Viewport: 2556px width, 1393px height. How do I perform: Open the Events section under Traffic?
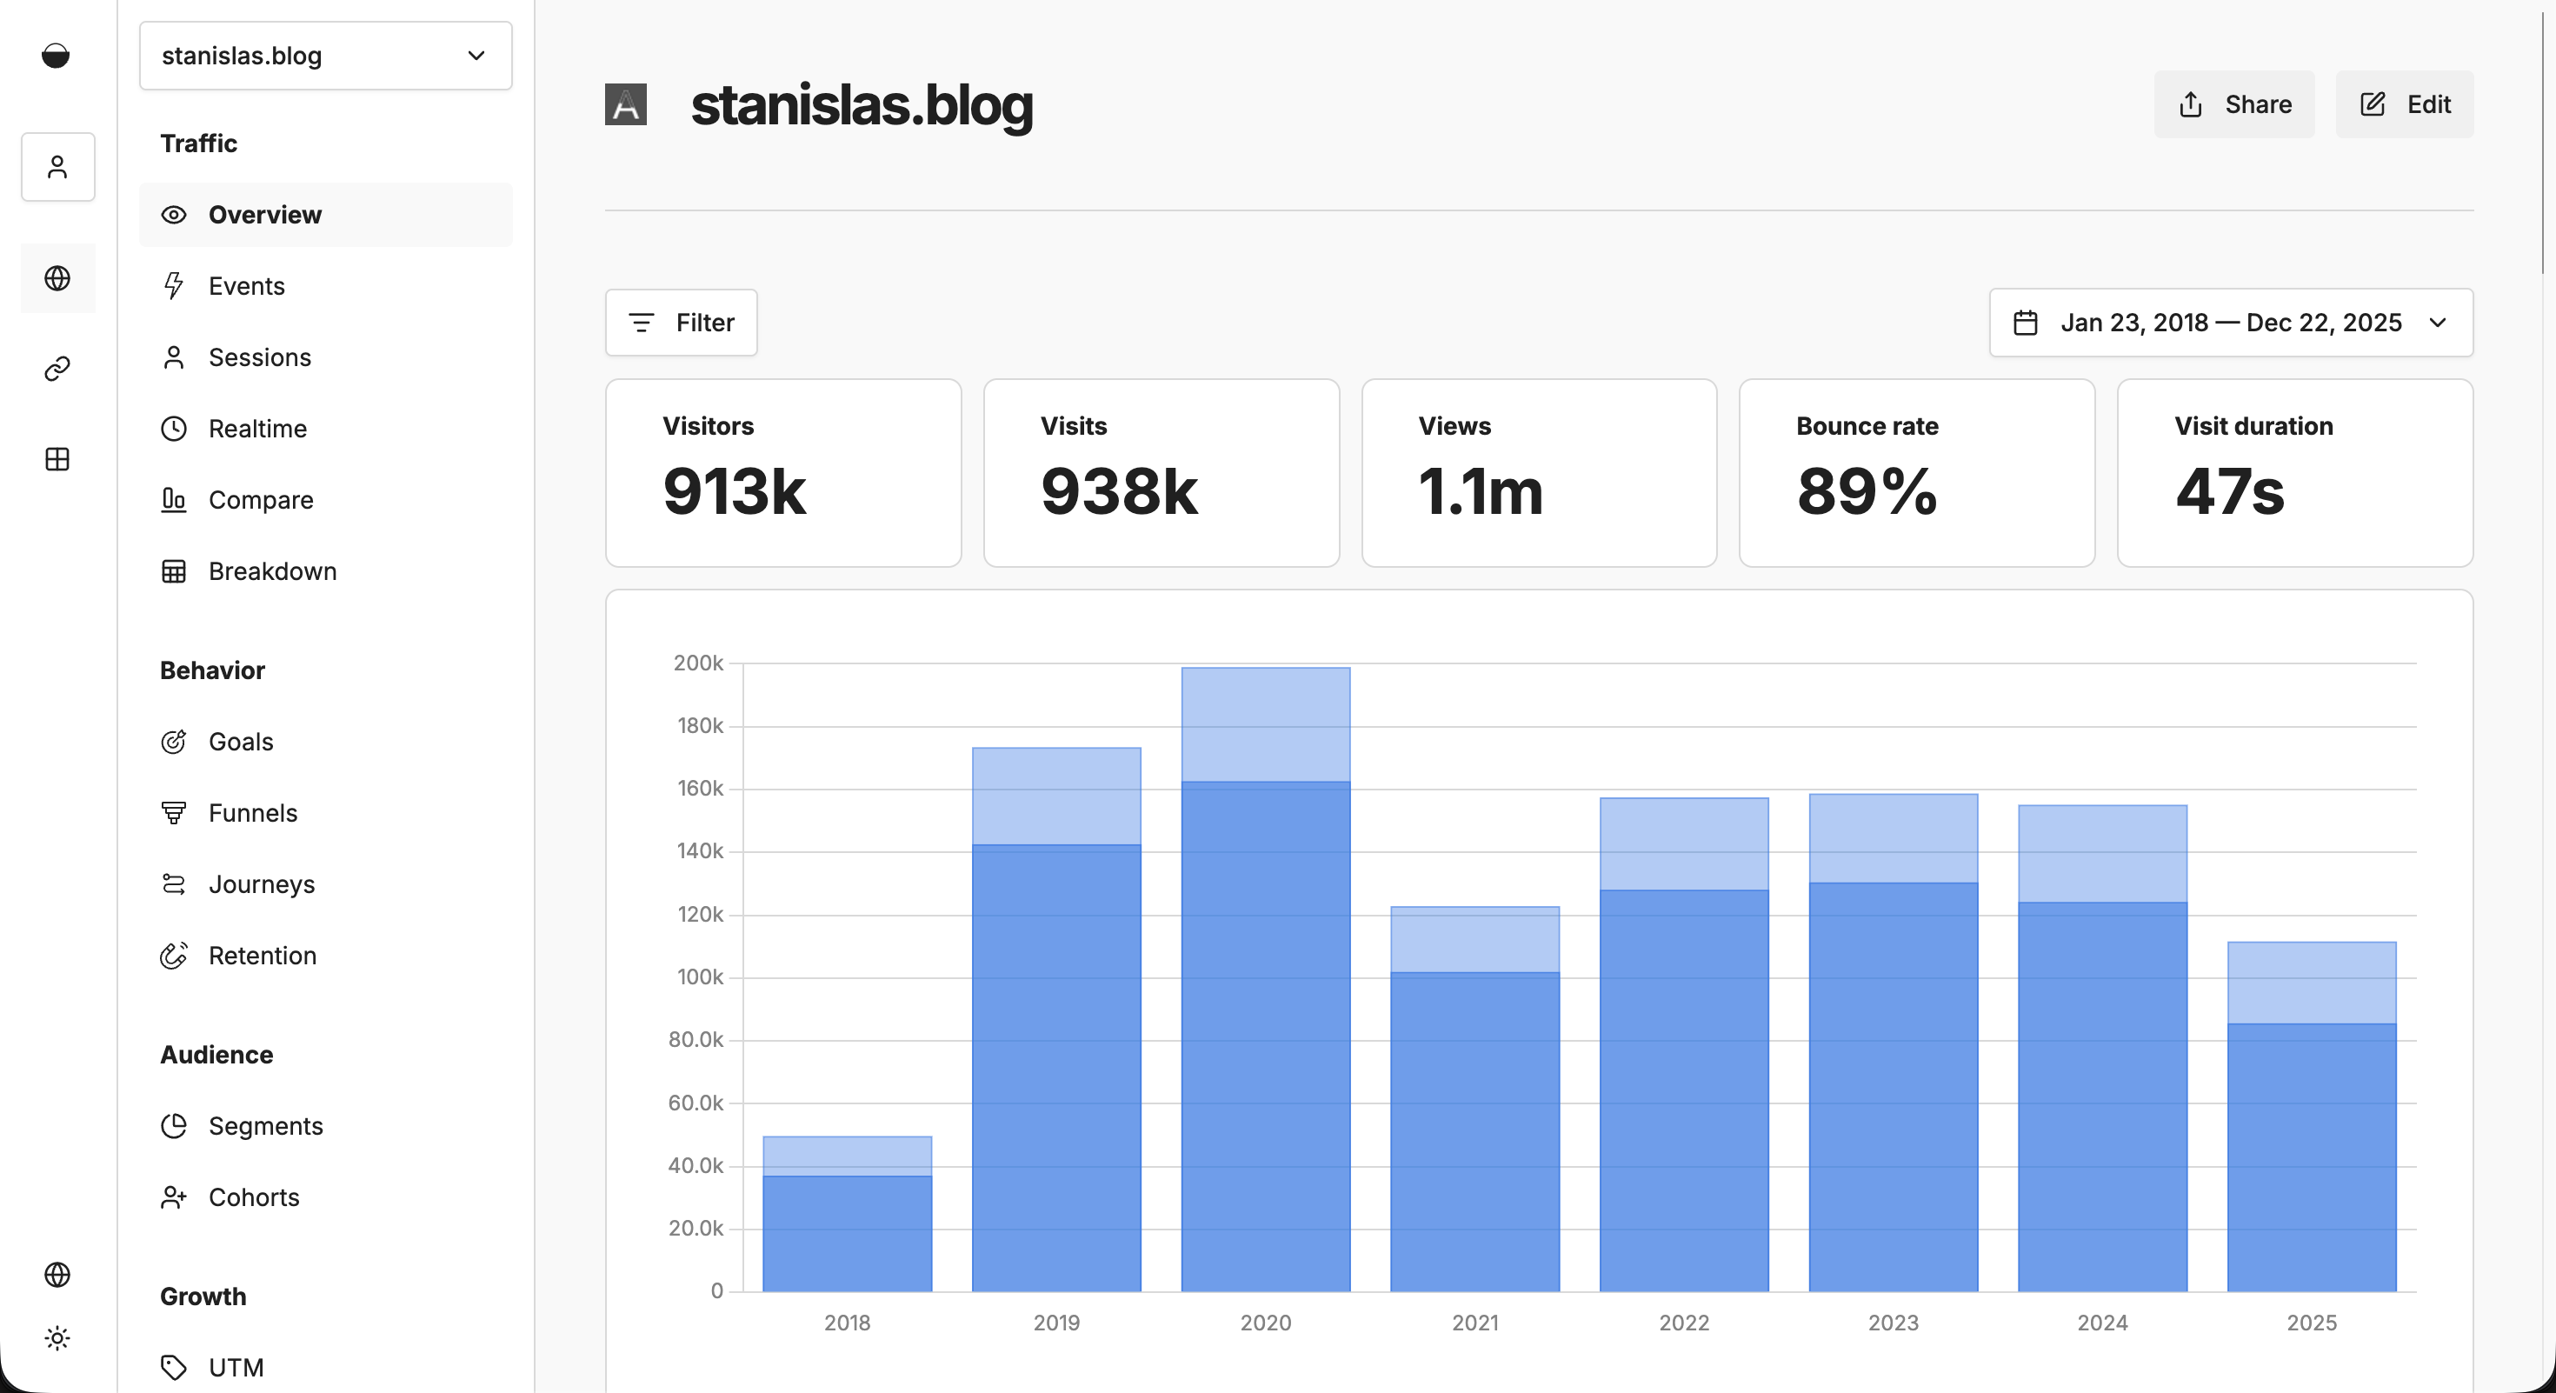pyautogui.click(x=245, y=286)
